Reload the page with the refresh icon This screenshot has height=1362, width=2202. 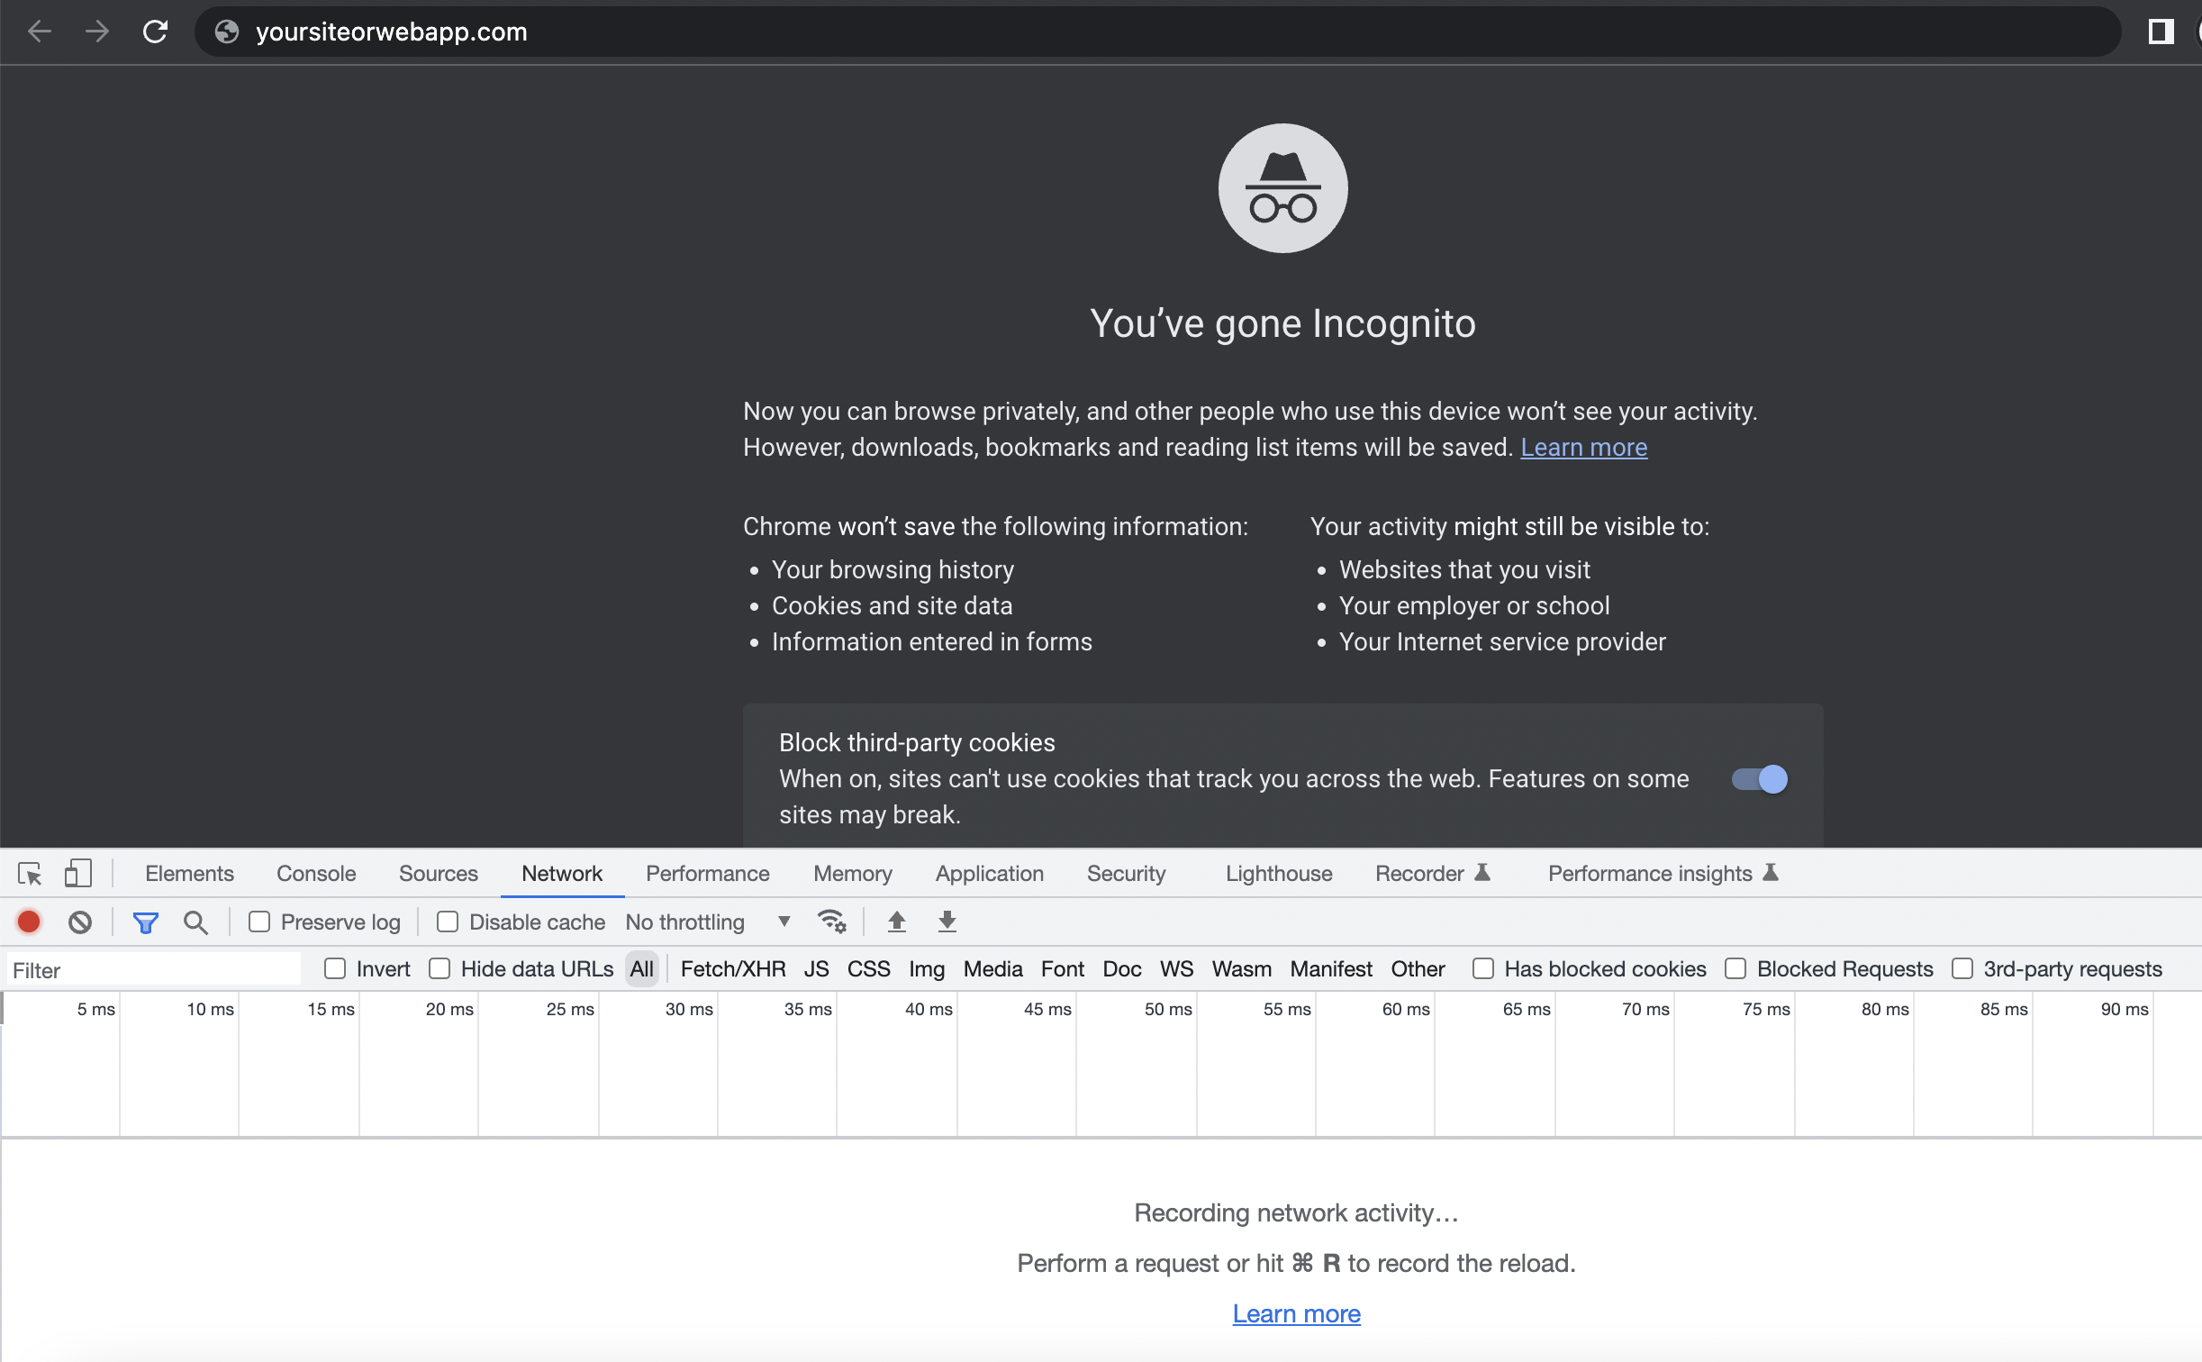tap(156, 32)
